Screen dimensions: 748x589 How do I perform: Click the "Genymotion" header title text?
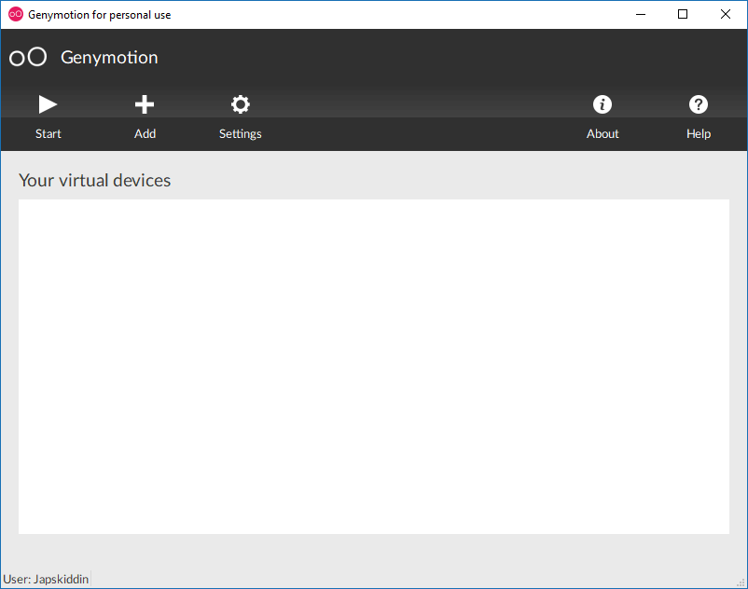click(x=109, y=58)
